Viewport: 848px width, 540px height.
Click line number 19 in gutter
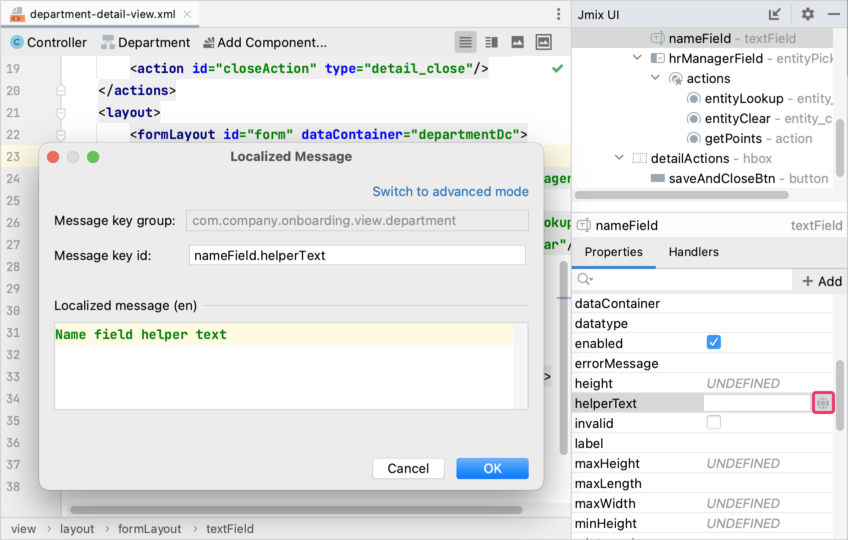[14, 68]
